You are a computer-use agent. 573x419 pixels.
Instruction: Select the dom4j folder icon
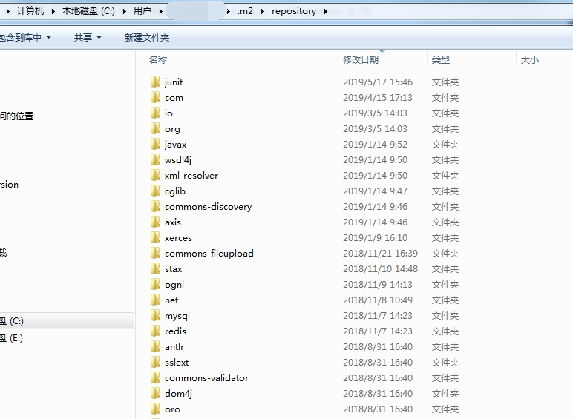155,394
